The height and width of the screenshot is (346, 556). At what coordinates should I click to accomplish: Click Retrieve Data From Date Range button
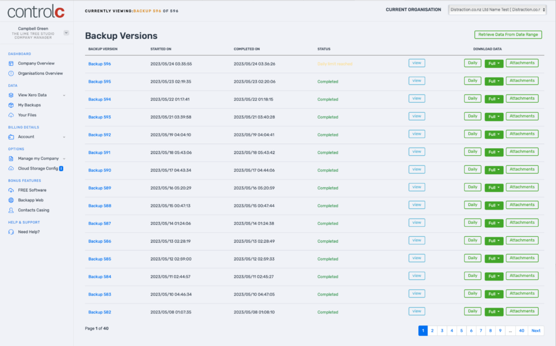507,35
